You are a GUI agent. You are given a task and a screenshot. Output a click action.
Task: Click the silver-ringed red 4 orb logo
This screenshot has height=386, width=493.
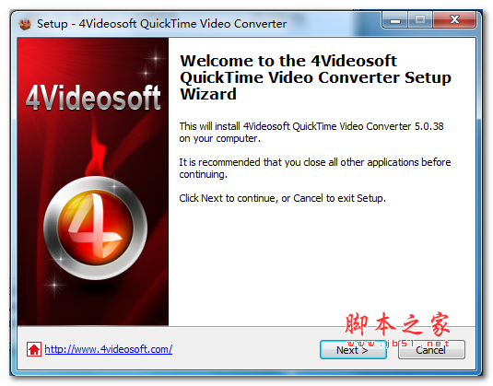[96, 228]
